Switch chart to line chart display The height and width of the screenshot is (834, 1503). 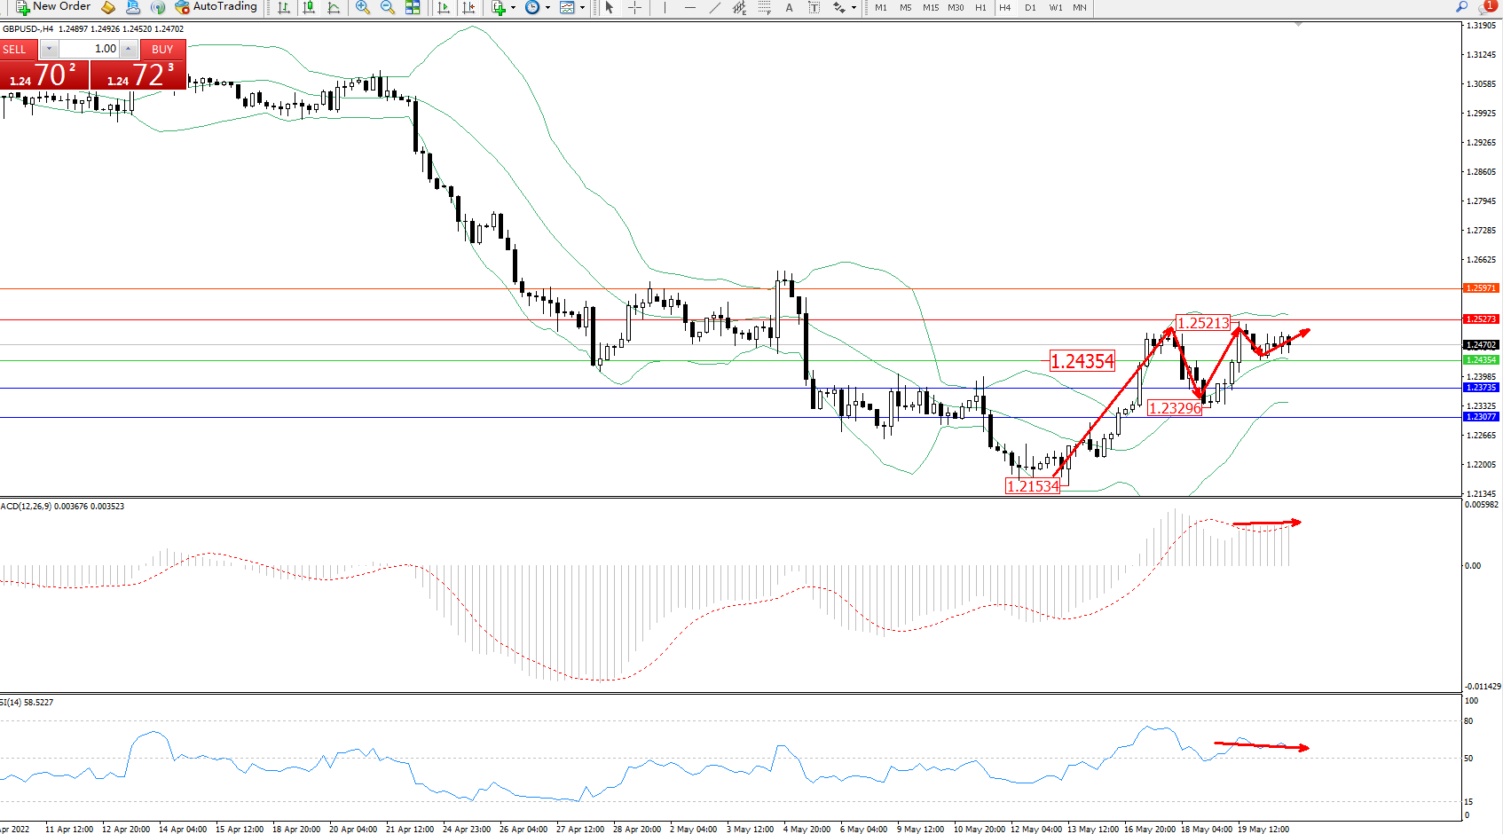[x=334, y=7]
